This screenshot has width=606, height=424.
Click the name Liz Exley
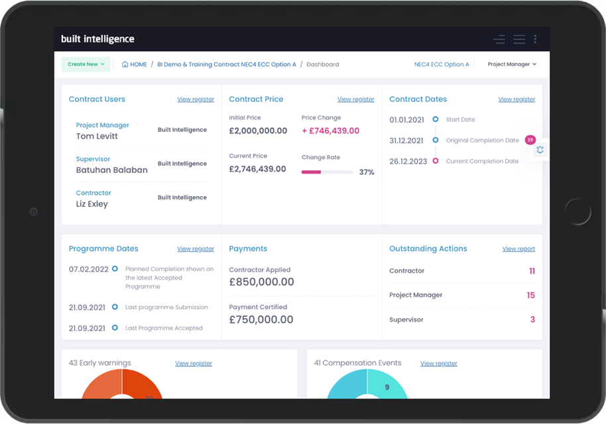[x=92, y=204]
